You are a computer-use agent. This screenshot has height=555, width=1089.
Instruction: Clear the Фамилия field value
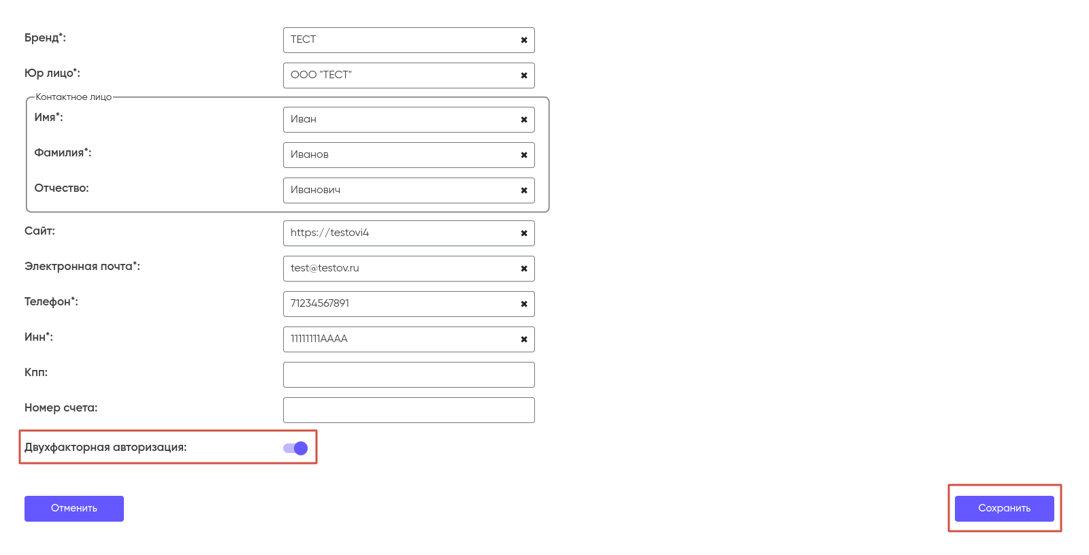point(524,155)
